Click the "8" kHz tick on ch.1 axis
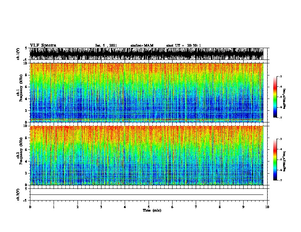 27,75
